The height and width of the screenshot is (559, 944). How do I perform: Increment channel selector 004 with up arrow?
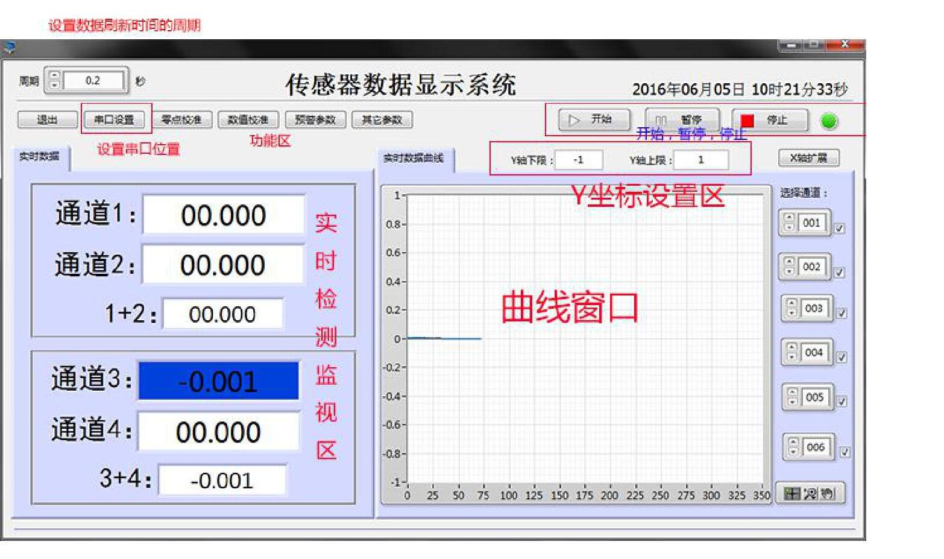click(792, 347)
